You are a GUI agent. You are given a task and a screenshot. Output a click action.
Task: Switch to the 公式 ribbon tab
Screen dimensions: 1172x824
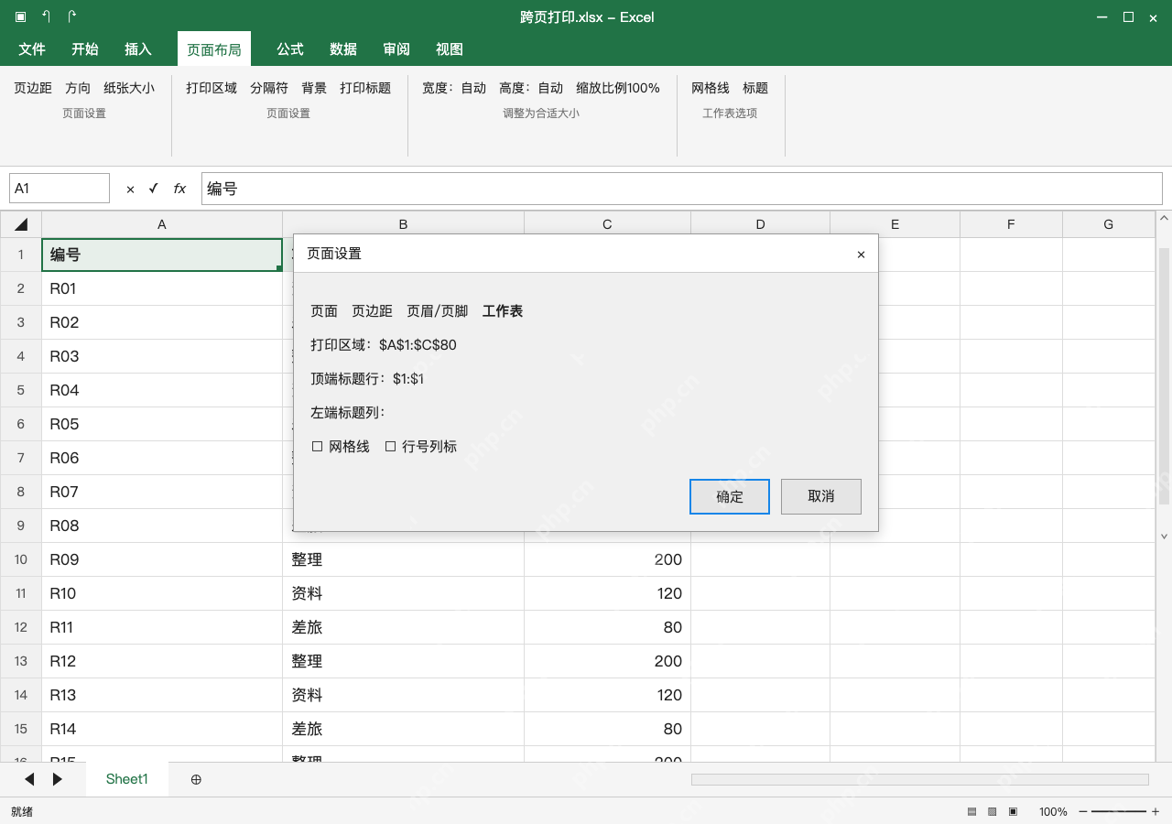290,49
